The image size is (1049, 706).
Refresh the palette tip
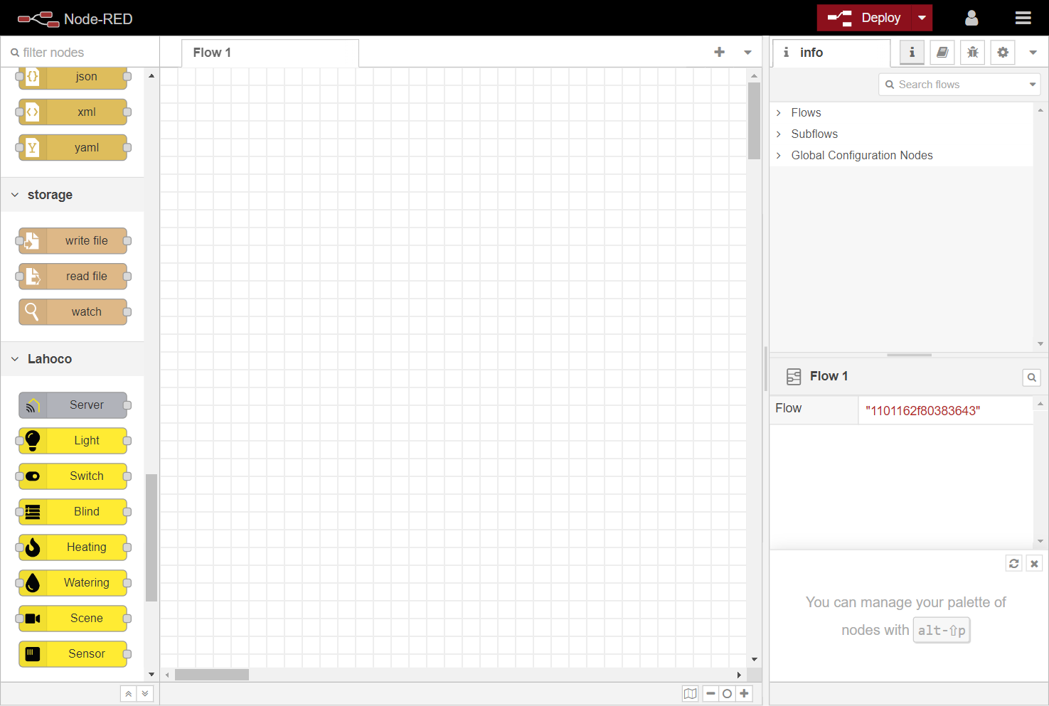1014,563
